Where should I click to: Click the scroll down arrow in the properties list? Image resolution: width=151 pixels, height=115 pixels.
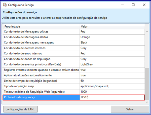point(147,102)
